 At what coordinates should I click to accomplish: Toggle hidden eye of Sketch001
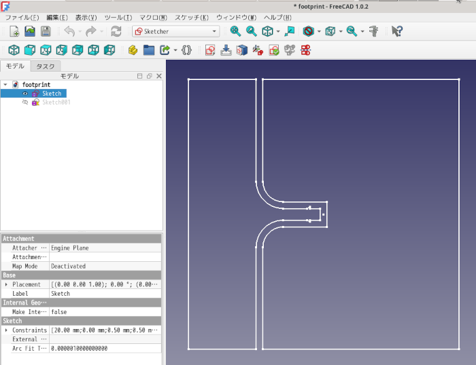[x=25, y=102]
